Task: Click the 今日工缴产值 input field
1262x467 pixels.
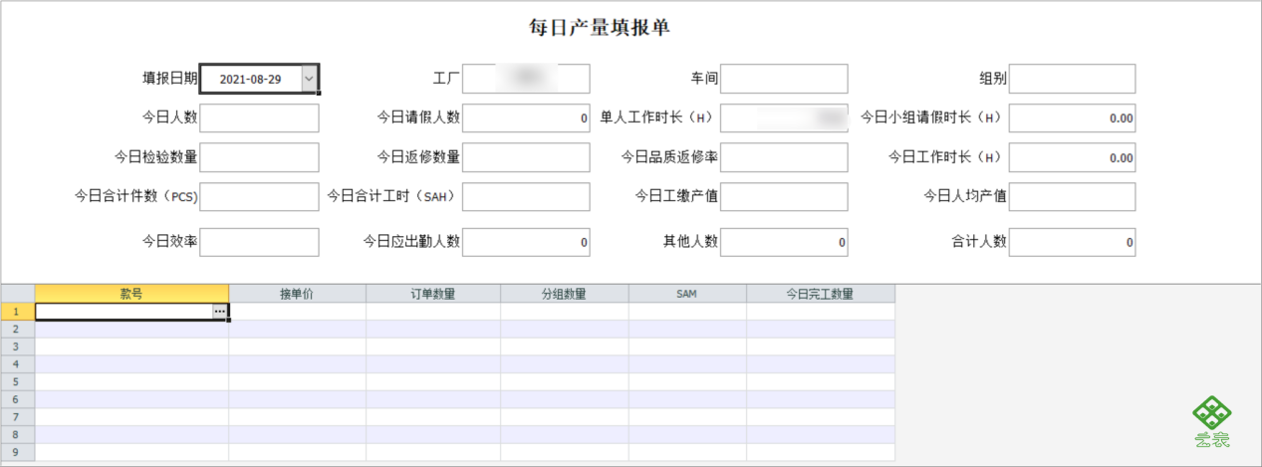Action: pos(784,196)
